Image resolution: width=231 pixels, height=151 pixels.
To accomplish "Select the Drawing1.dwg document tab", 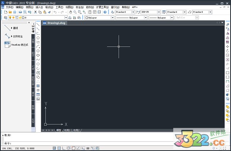I will click(54, 23).
